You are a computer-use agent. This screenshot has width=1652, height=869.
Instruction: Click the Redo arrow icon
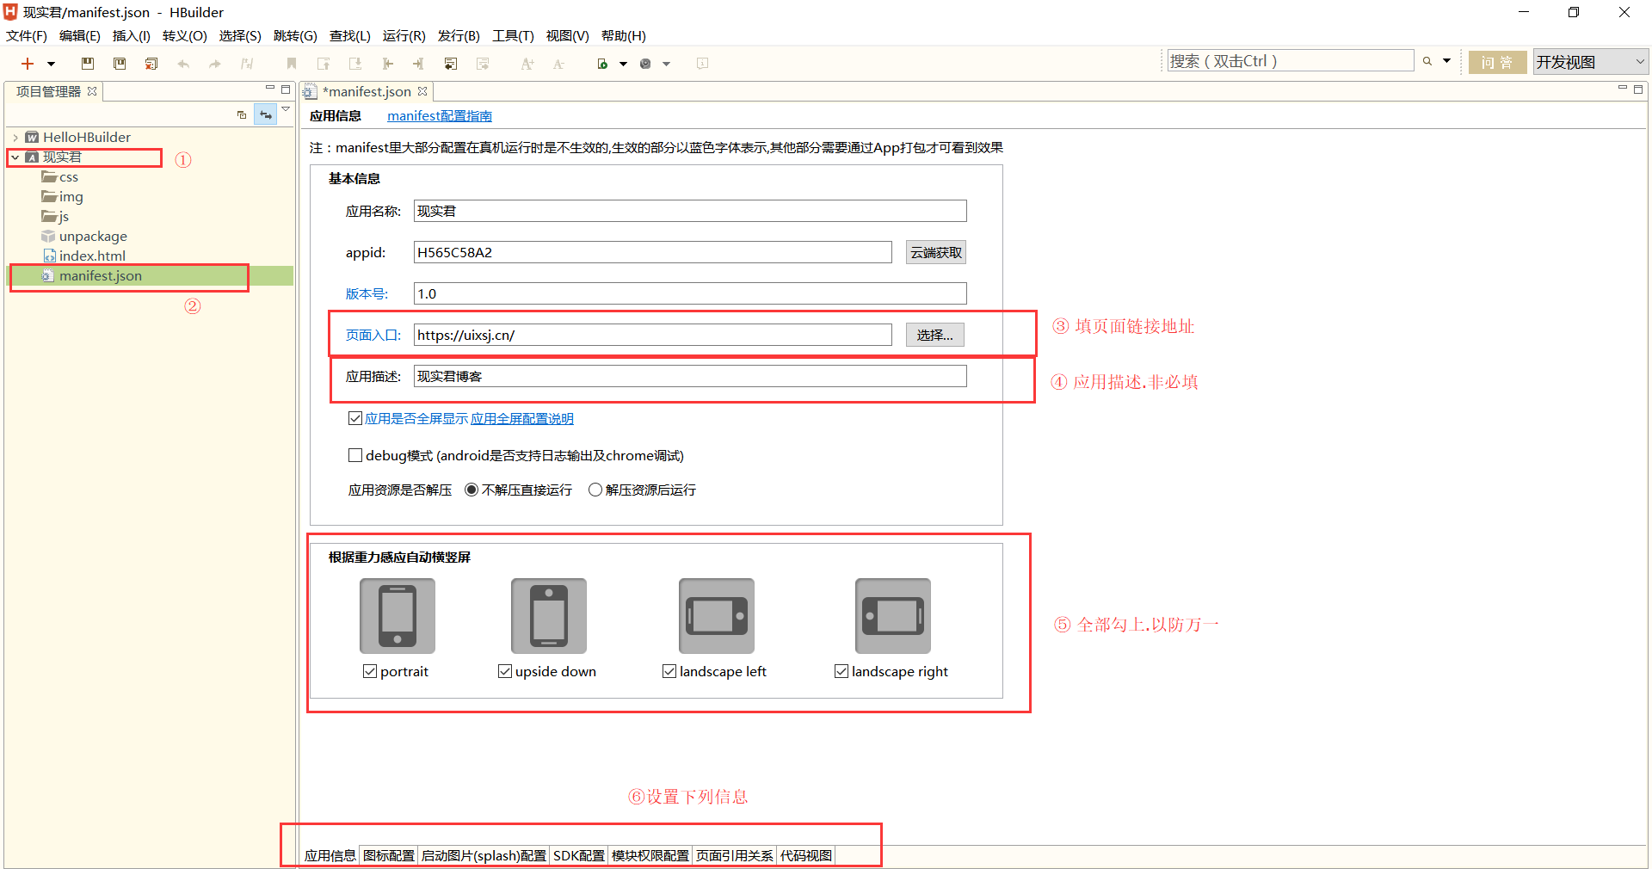point(215,64)
